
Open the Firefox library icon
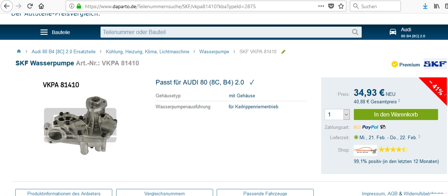click(x=437, y=6)
